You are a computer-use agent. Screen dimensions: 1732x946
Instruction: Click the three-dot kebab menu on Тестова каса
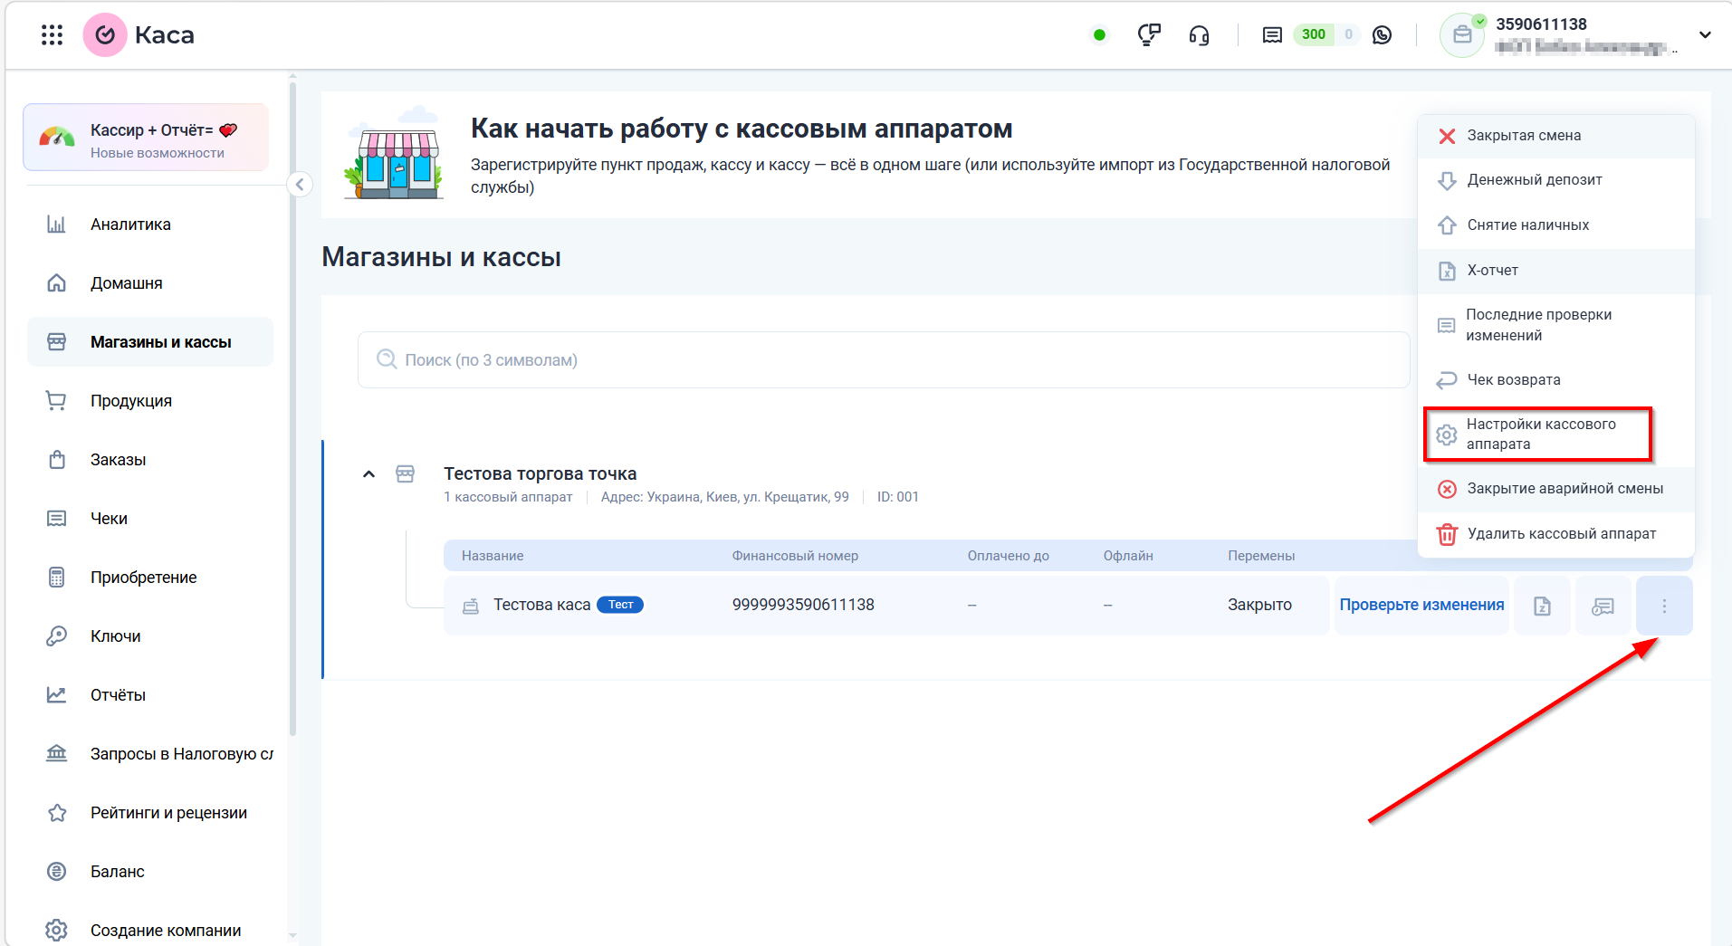(1665, 605)
